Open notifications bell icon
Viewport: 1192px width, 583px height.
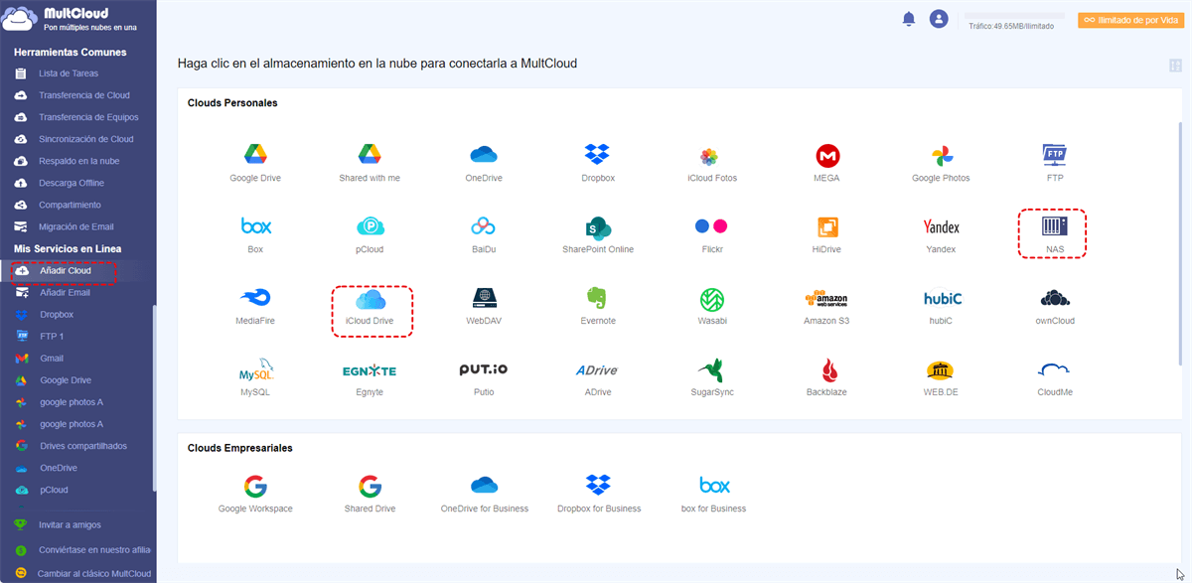click(908, 19)
